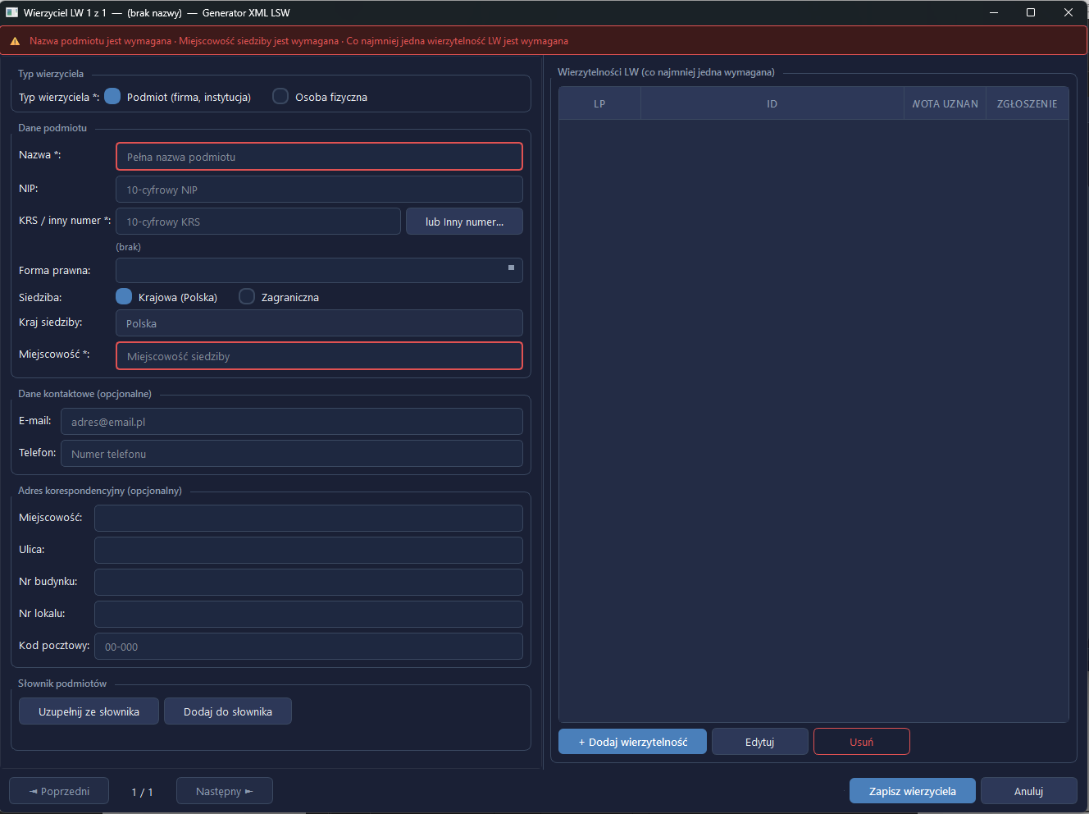Click the red Usuń button

click(862, 742)
